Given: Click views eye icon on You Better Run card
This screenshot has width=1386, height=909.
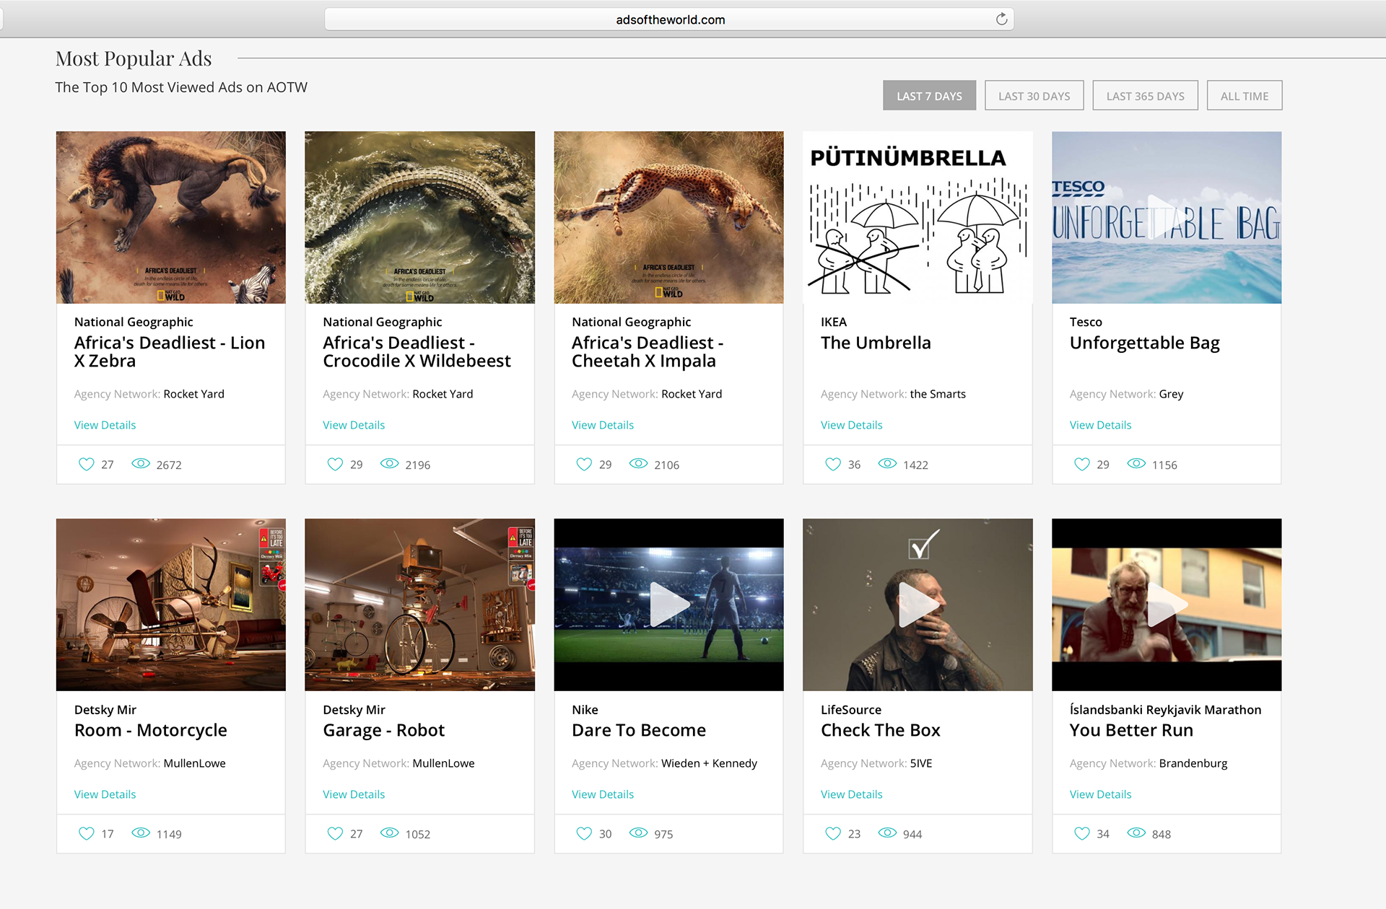Looking at the screenshot, I should [1136, 833].
